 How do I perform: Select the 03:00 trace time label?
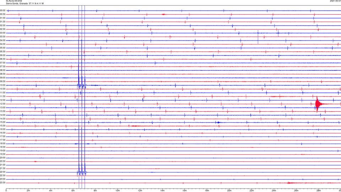(x=3, y=33)
